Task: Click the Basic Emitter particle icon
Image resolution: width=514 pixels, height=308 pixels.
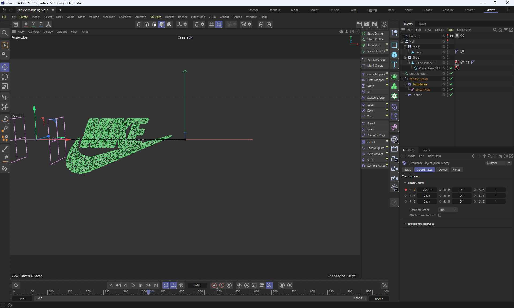Action: (363, 33)
